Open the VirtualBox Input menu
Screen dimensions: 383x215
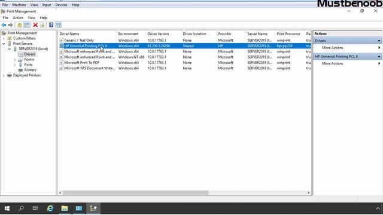tap(47, 5)
